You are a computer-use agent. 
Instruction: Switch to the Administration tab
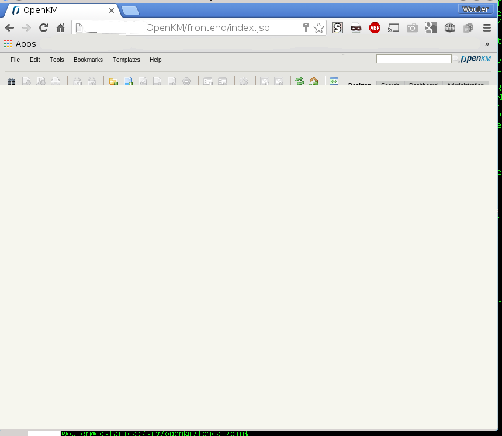465,85
